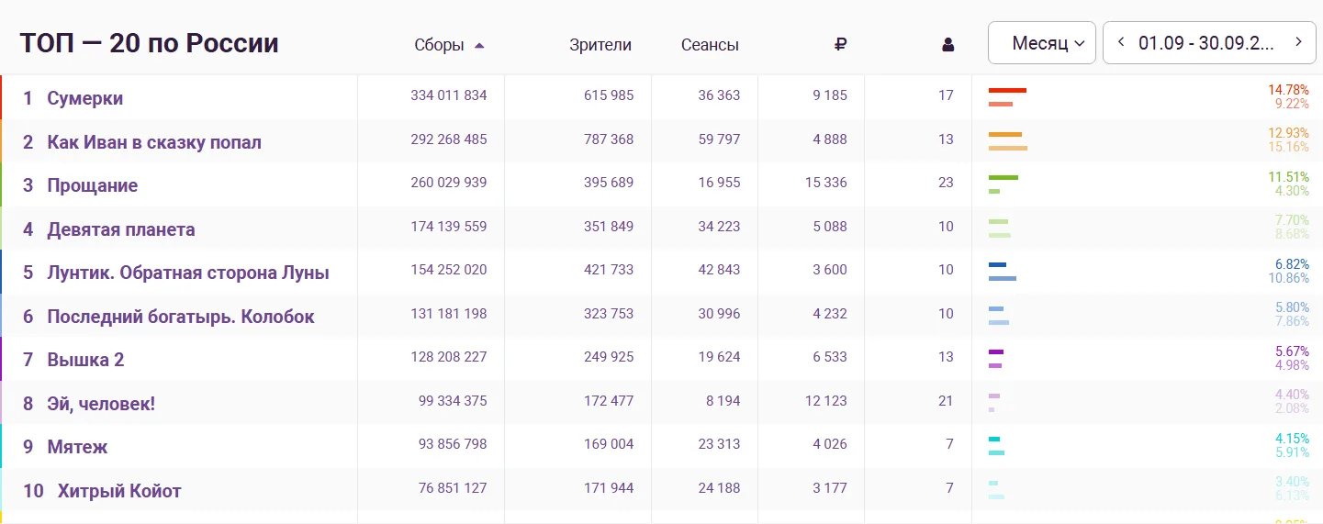Select percentage 6.82% for Лунтик
The height and width of the screenshot is (524, 1323).
coord(1293,264)
